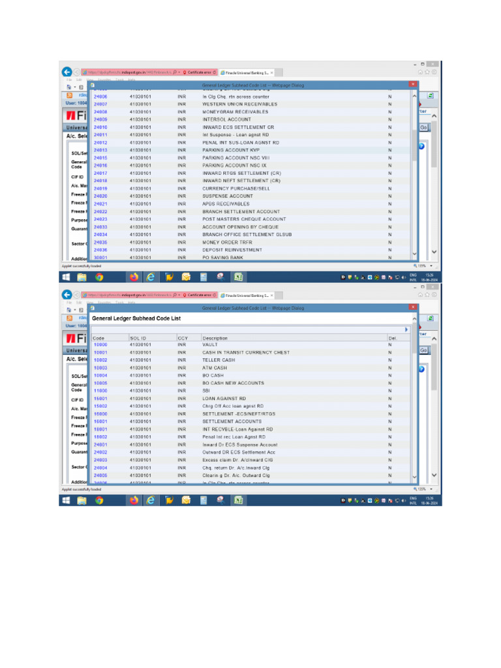Select code 10002 Teller Cash
Viewport: 501px width, 668px height.
[x=100, y=360]
